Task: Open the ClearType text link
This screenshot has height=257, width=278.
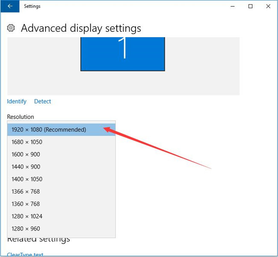Action: [x=25, y=254]
